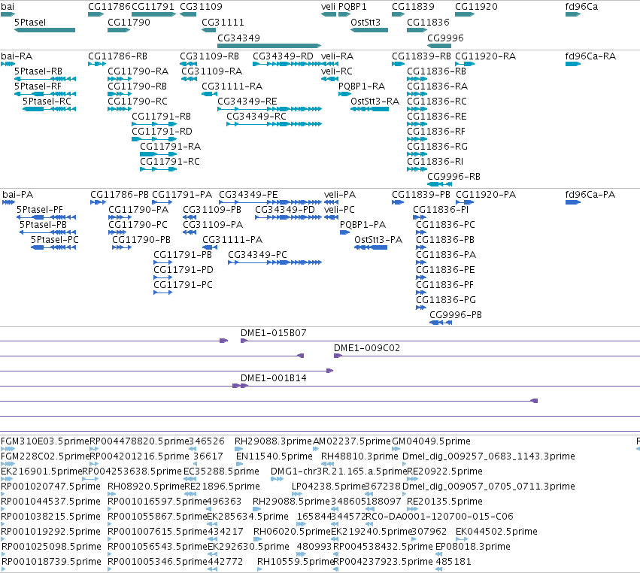Click the CG11791-PD protein label
The height and width of the screenshot is (573, 640).
pyautogui.click(x=184, y=270)
